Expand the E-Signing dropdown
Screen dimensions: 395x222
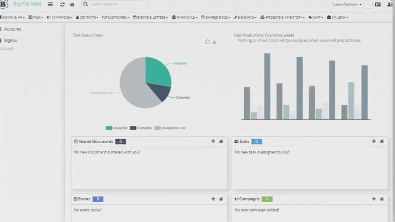point(245,17)
